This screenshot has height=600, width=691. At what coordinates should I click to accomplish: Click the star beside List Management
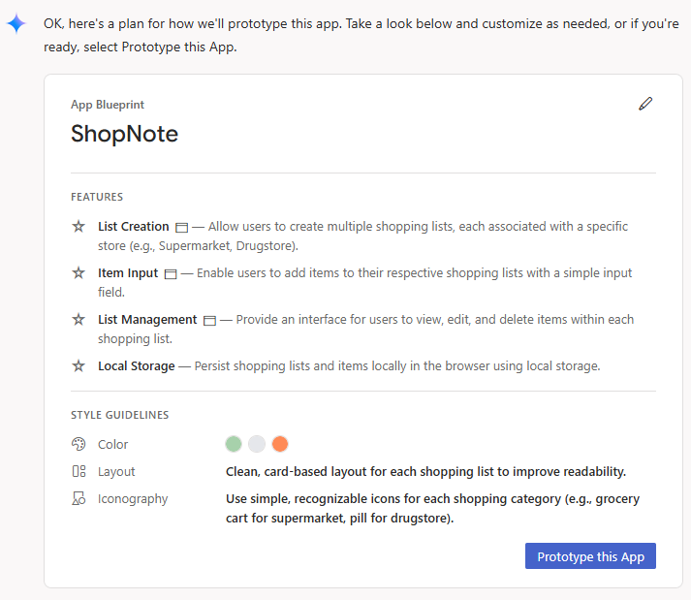pos(79,320)
